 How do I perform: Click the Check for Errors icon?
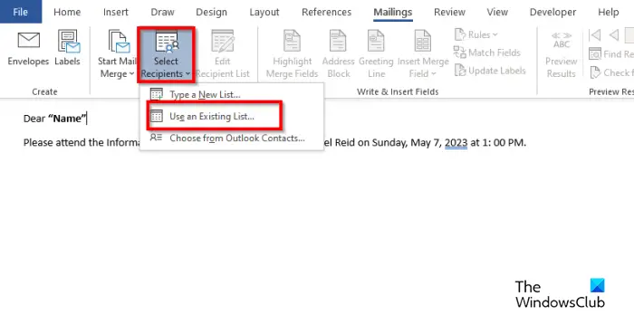pos(595,72)
